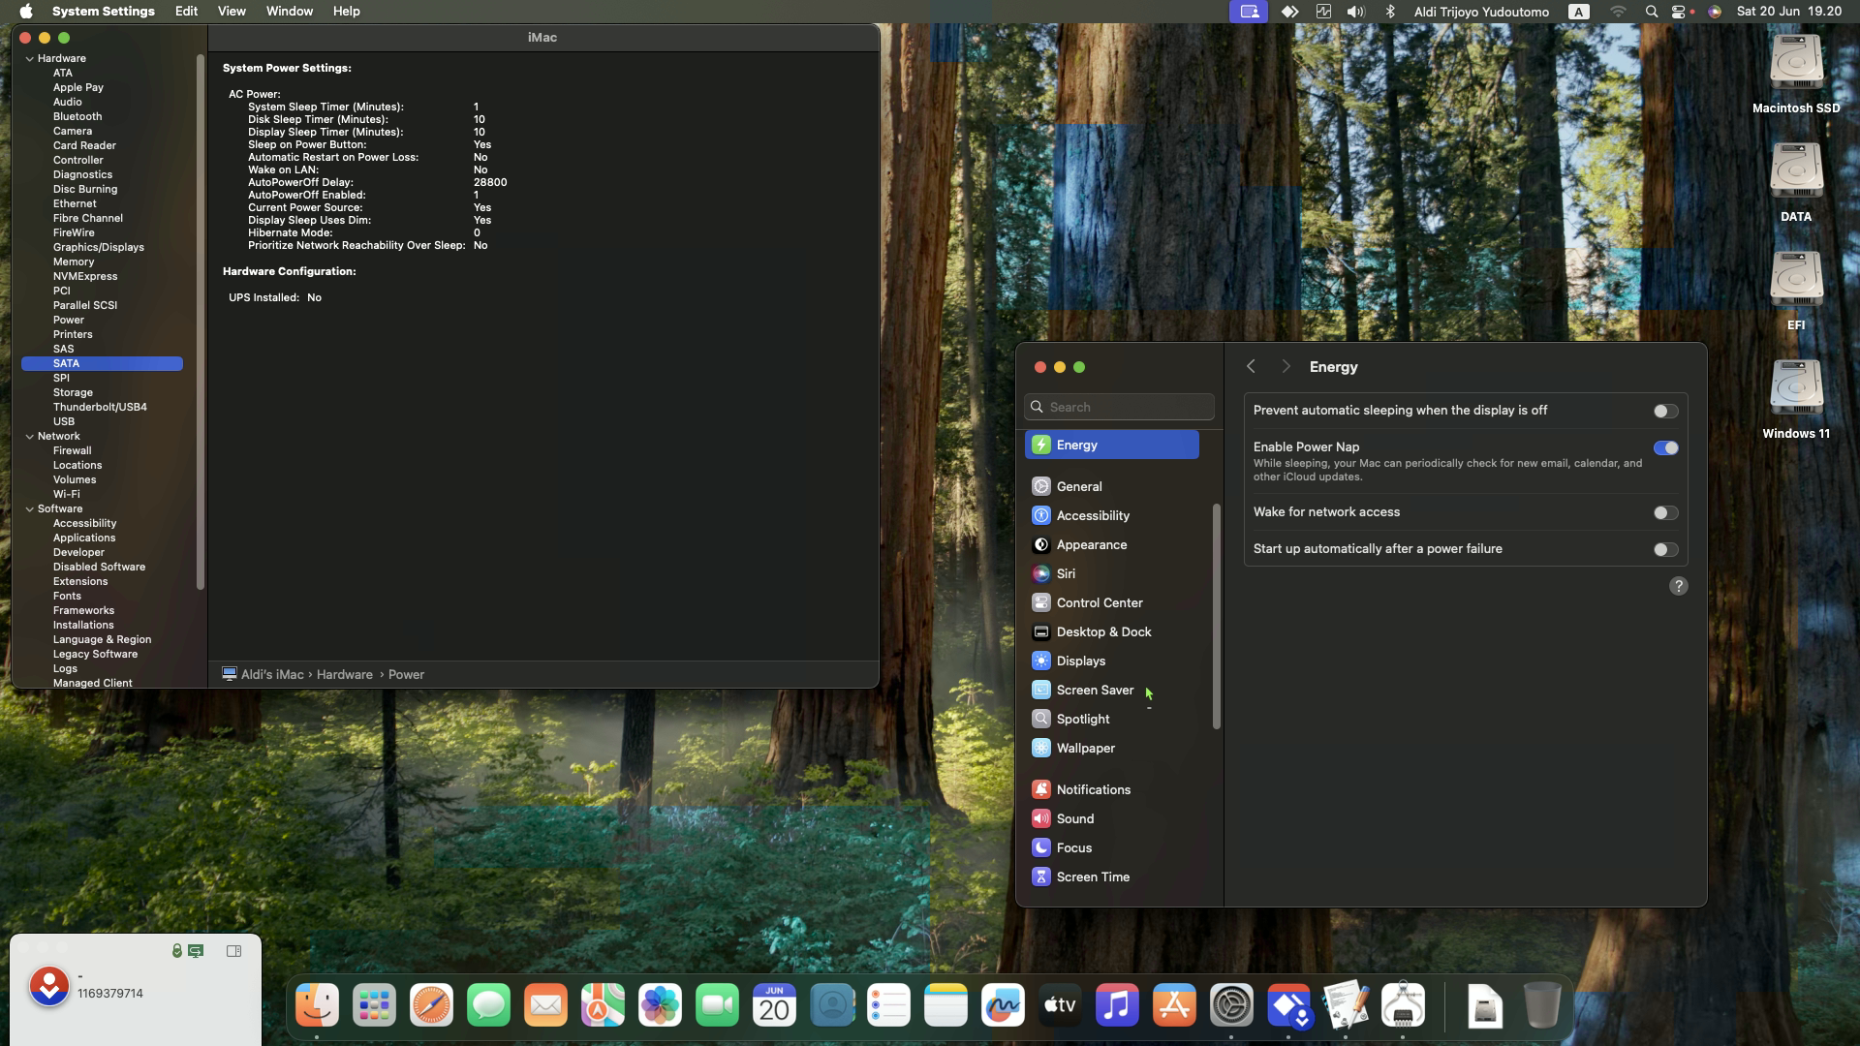The image size is (1860, 1046).
Task: Collapse the Software tree section
Action: [29, 508]
